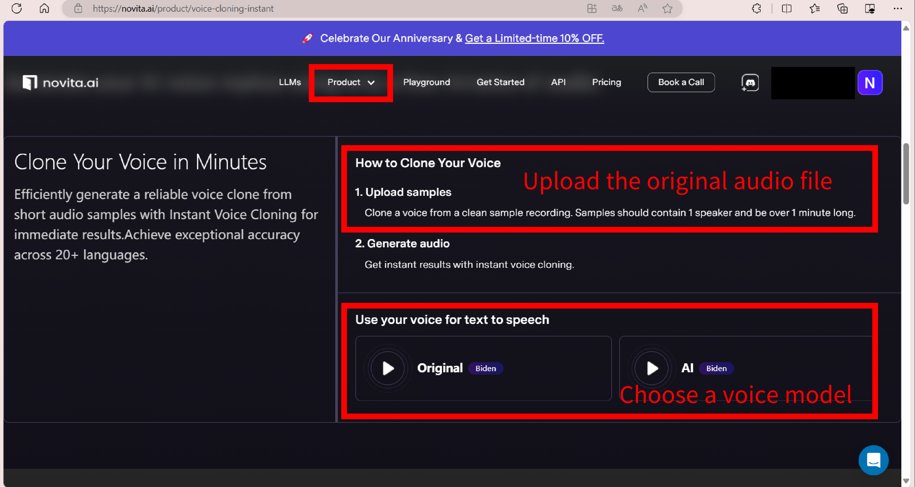Go to the browser home page icon
The height and width of the screenshot is (487, 915).
tap(44, 8)
